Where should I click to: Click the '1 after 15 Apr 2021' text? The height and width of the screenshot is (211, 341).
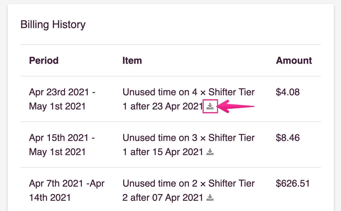[x=163, y=152]
